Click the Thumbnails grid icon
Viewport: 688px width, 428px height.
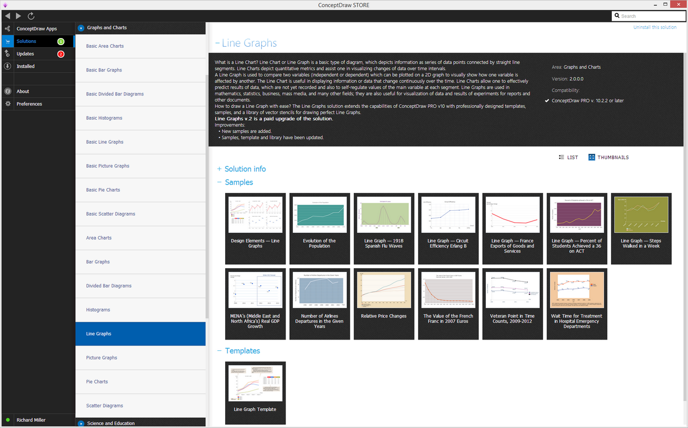(x=592, y=157)
